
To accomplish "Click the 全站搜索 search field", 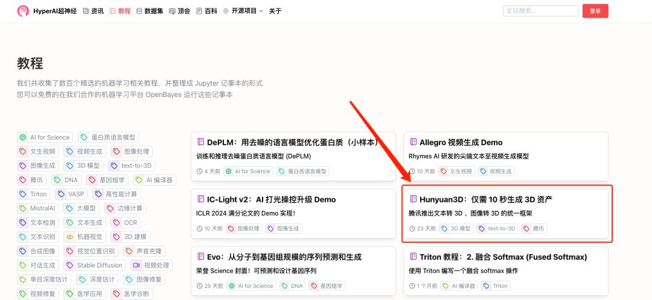I will coord(540,11).
